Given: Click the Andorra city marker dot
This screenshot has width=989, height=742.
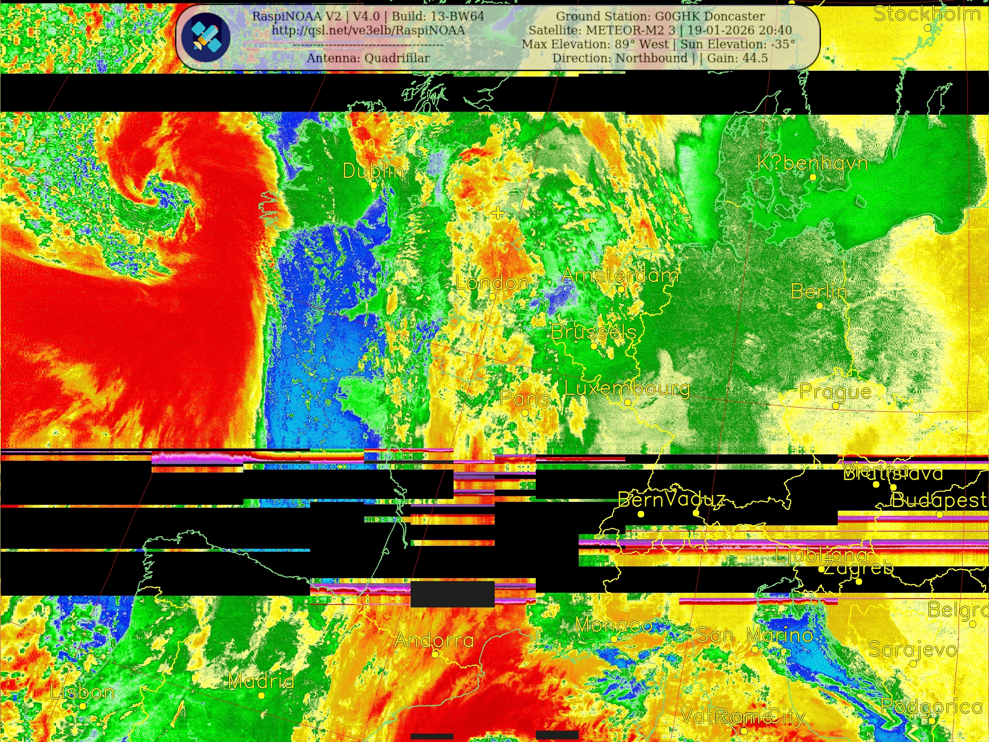Looking at the screenshot, I should pyautogui.click(x=435, y=654).
